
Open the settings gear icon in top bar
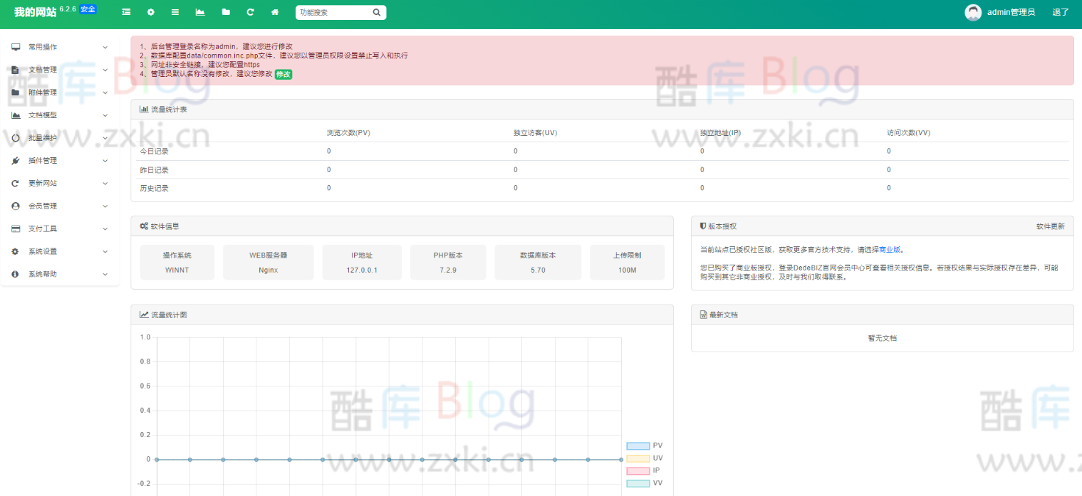[x=150, y=12]
